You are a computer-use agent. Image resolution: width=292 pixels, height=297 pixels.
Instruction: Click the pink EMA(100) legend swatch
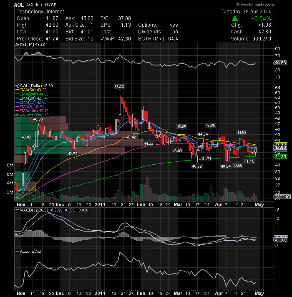click(17, 111)
